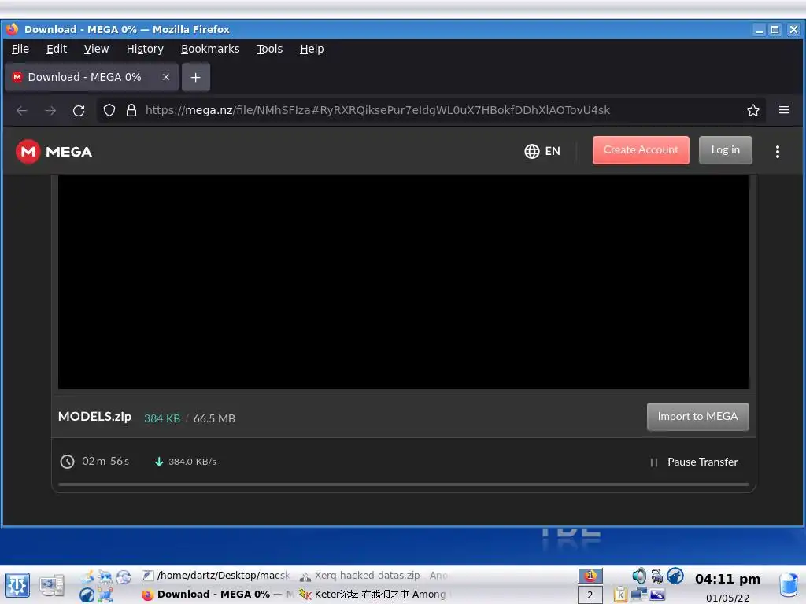This screenshot has width=806, height=604.
Task: Click the black file preview area
Action: tap(404, 282)
